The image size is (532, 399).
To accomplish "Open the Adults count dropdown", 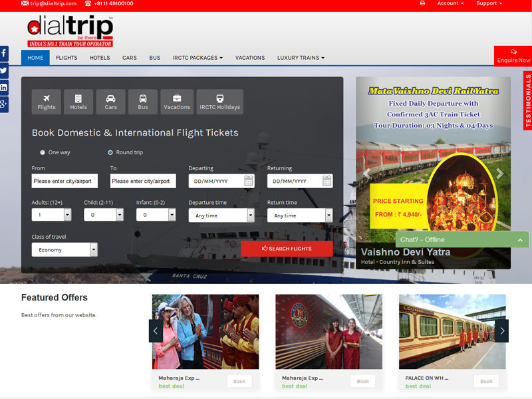I will click(x=52, y=215).
